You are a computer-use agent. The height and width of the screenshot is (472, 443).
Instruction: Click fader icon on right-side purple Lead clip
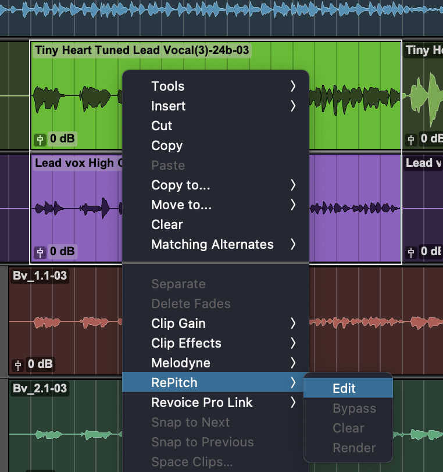411,252
